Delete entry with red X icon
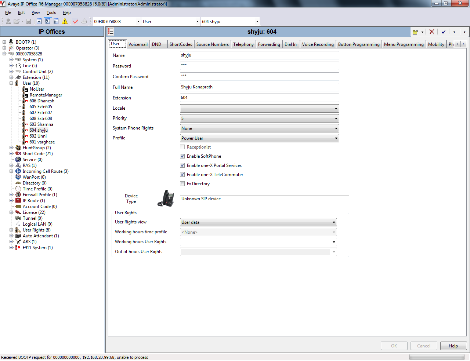The image size is (470, 361). 432,32
